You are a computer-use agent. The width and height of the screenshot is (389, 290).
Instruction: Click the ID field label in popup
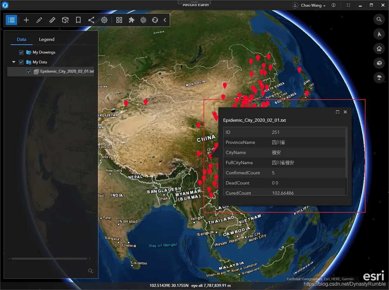point(228,132)
